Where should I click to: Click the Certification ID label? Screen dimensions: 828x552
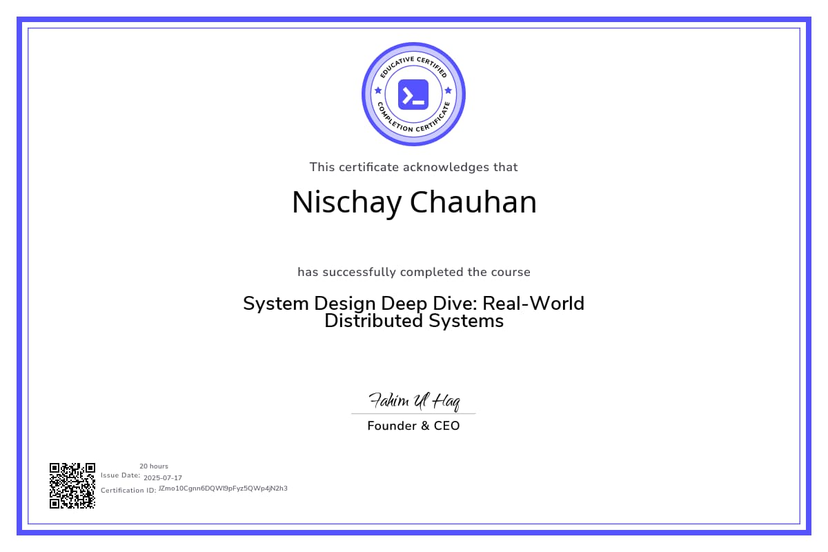click(x=128, y=490)
